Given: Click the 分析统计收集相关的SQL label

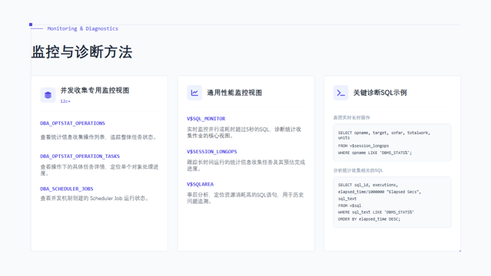Looking at the screenshot, I should 358,170.
